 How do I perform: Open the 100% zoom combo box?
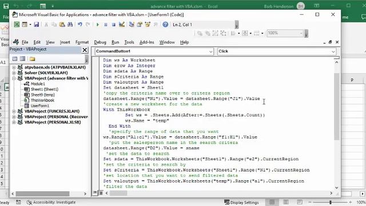click(285, 33)
